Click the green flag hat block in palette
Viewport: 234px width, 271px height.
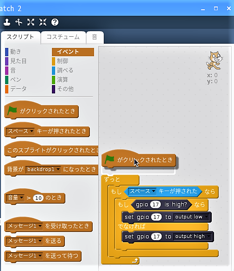pos(41,111)
